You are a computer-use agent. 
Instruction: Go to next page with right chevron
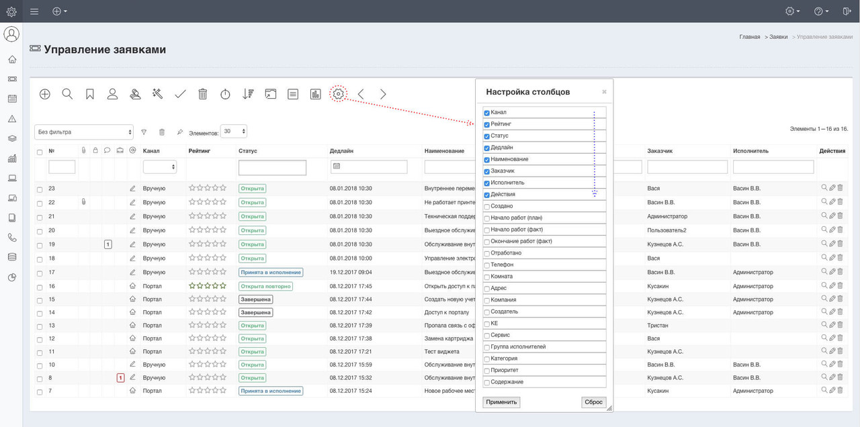tap(383, 94)
